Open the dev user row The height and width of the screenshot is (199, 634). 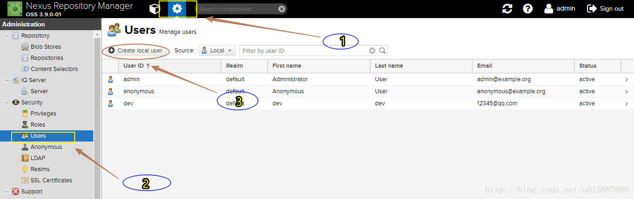pyautogui.click(x=368, y=103)
